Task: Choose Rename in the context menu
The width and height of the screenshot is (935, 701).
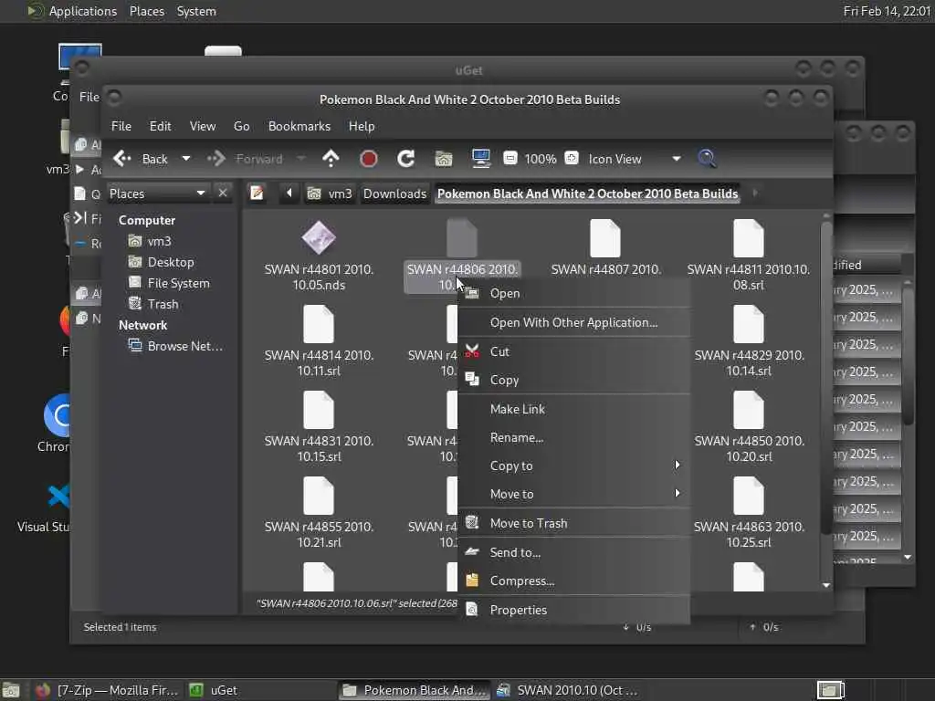Action: [574, 437]
